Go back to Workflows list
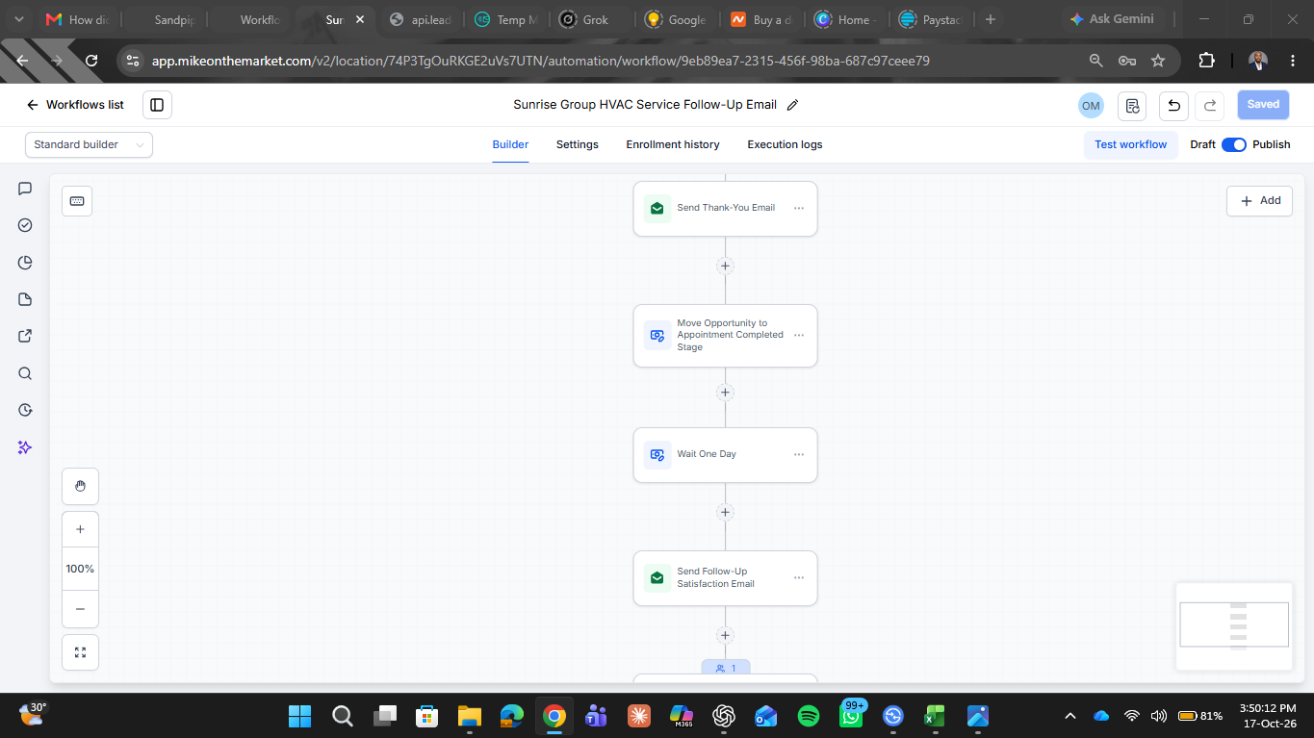Viewport: 1314px width, 738px height. (x=75, y=105)
